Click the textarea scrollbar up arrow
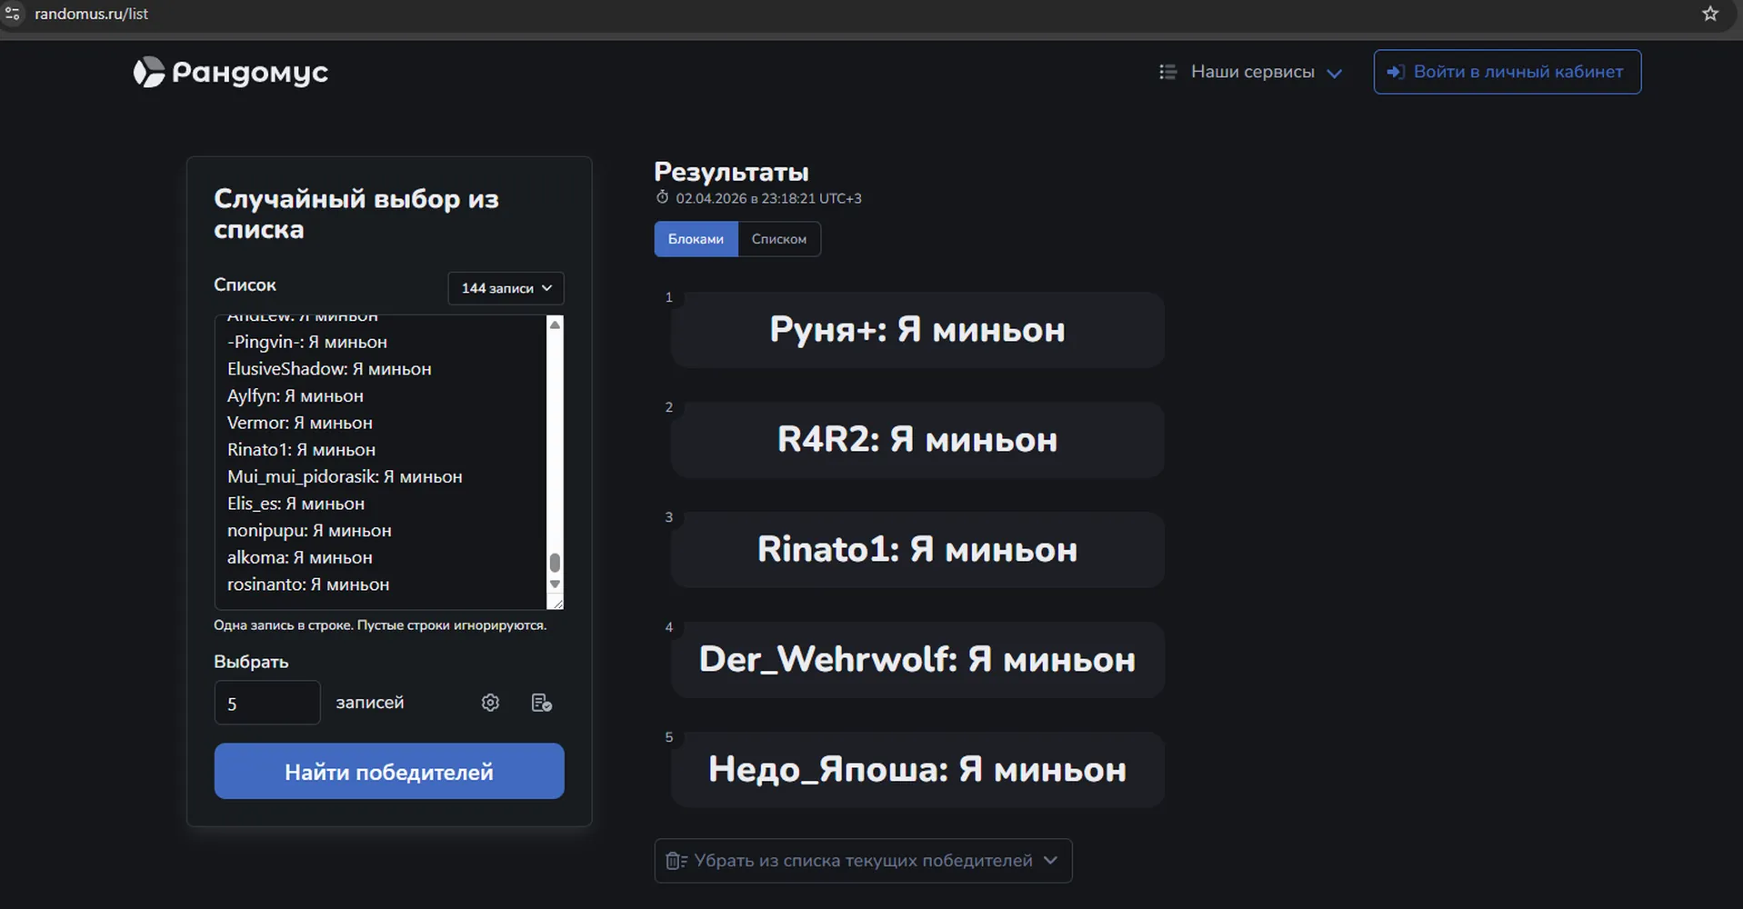 pos(555,325)
